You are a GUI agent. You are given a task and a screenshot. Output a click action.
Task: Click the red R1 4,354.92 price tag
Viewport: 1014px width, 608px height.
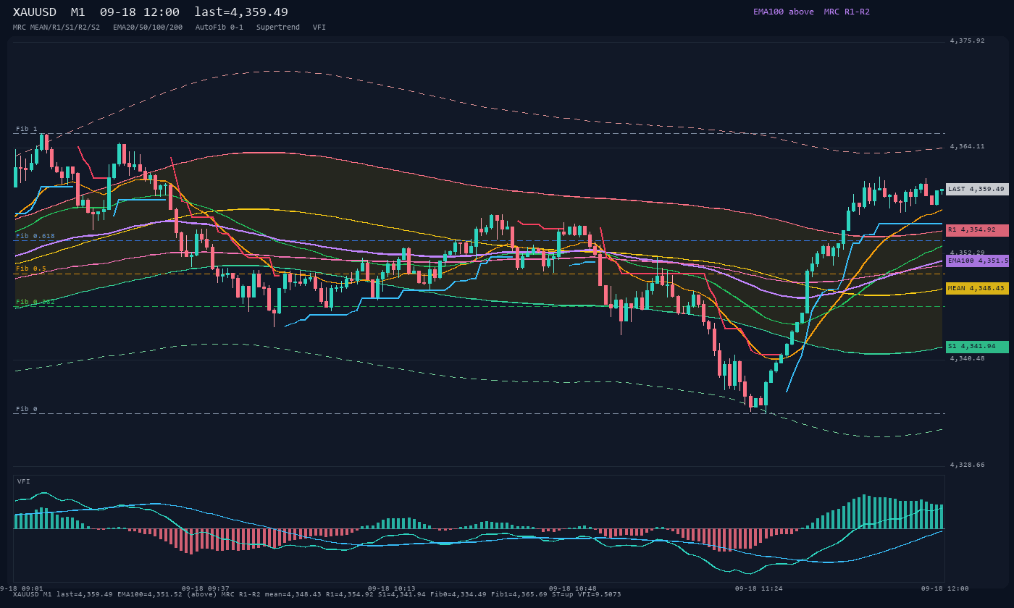[x=977, y=230]
